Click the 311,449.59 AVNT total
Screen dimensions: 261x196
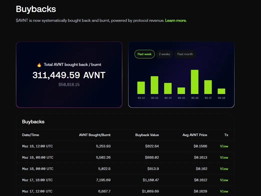tap(69, 75)
